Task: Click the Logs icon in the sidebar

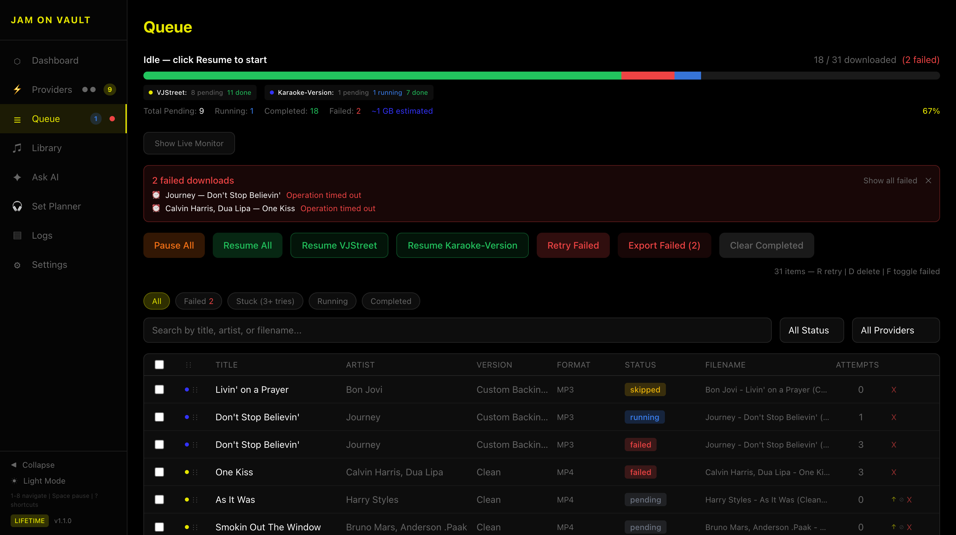Action: tap(17, 236)
